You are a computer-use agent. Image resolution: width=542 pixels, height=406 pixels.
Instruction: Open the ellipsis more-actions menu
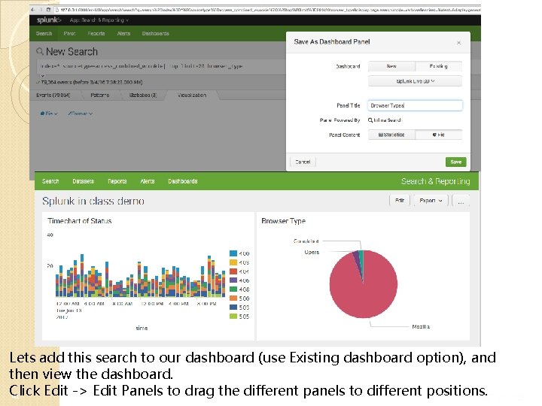[461, 200]
